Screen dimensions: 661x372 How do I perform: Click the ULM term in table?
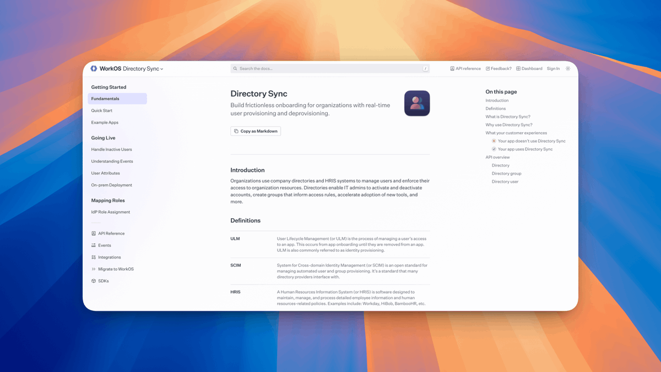235,239
